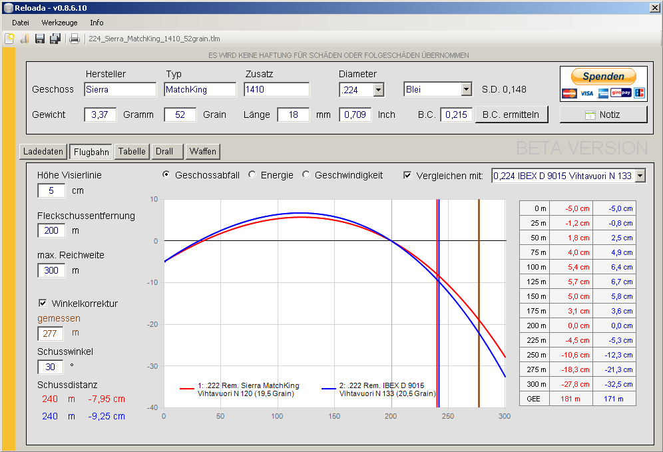This screenshot has height=452, width=663.
Task: Click the B.C. value field 0,215
Action: [x=456, y=115]
